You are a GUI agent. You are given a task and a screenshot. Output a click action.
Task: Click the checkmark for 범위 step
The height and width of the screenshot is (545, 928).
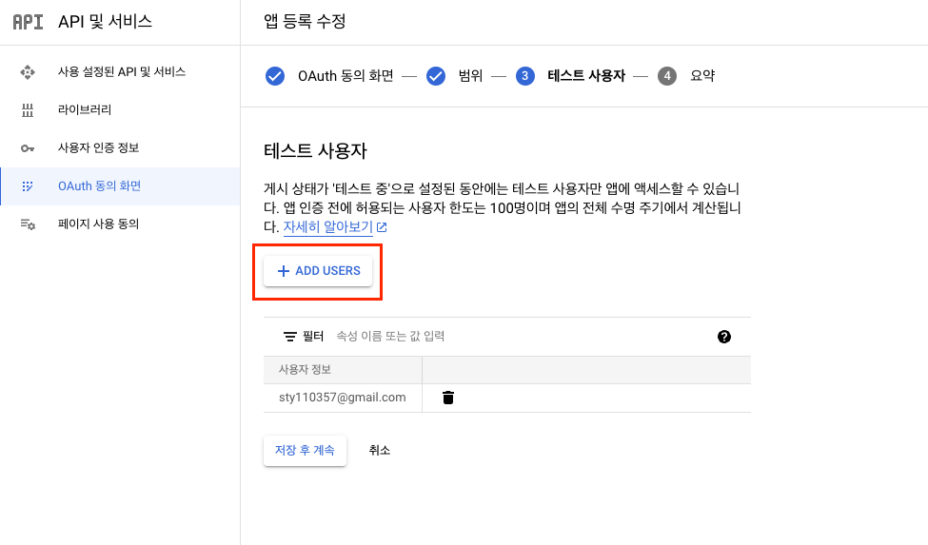(436, 76)
